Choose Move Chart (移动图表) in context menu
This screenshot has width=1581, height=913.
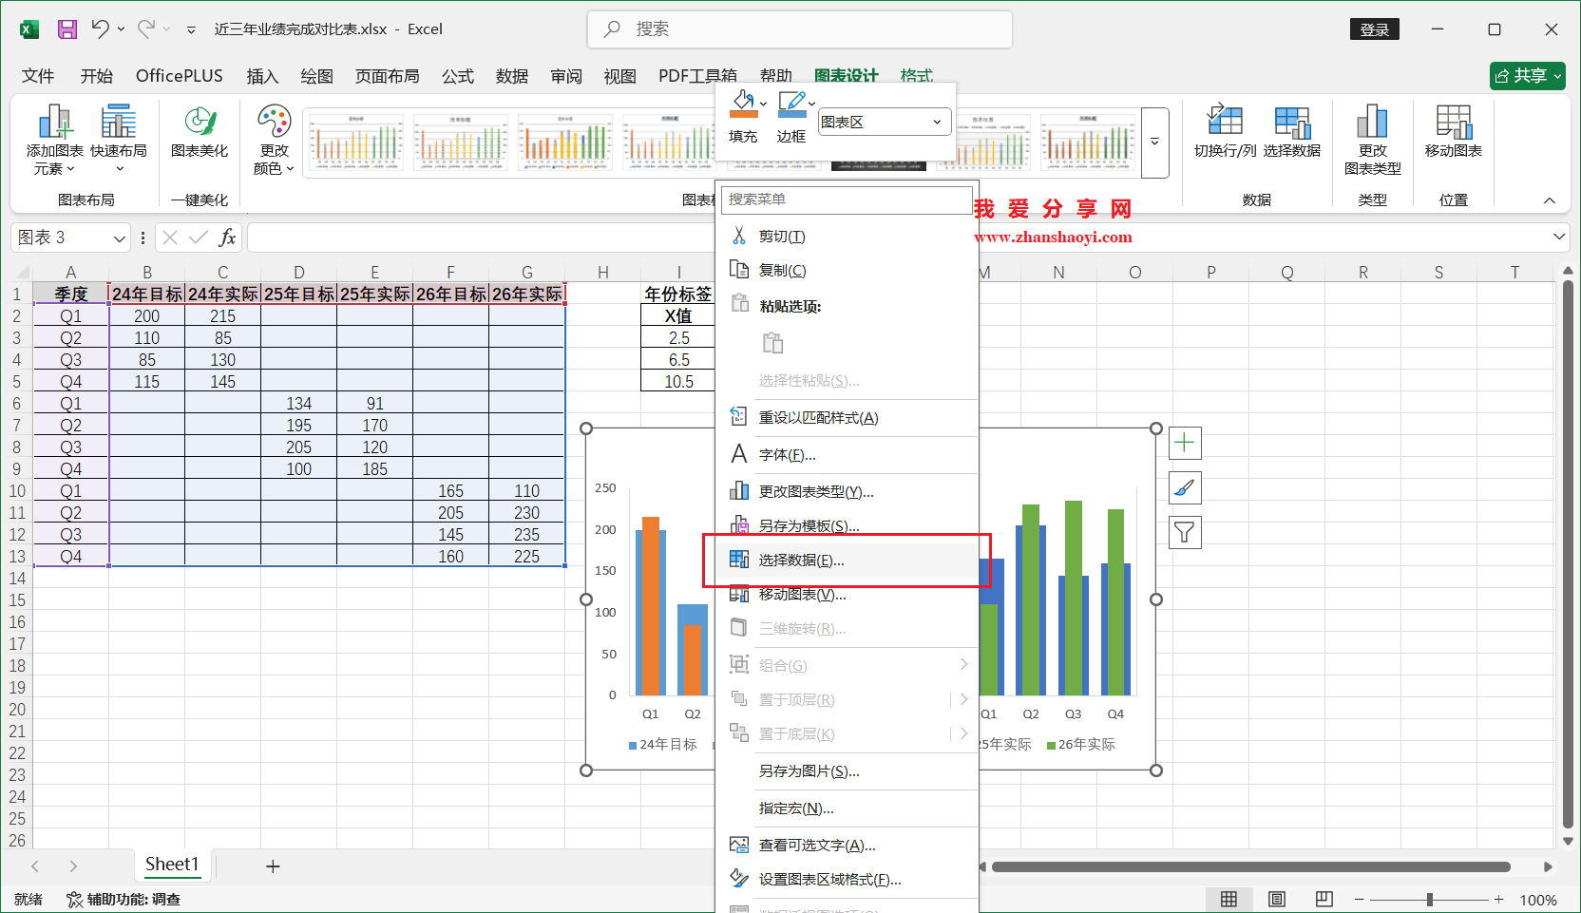pyautogui.click(x=848, y=595)
